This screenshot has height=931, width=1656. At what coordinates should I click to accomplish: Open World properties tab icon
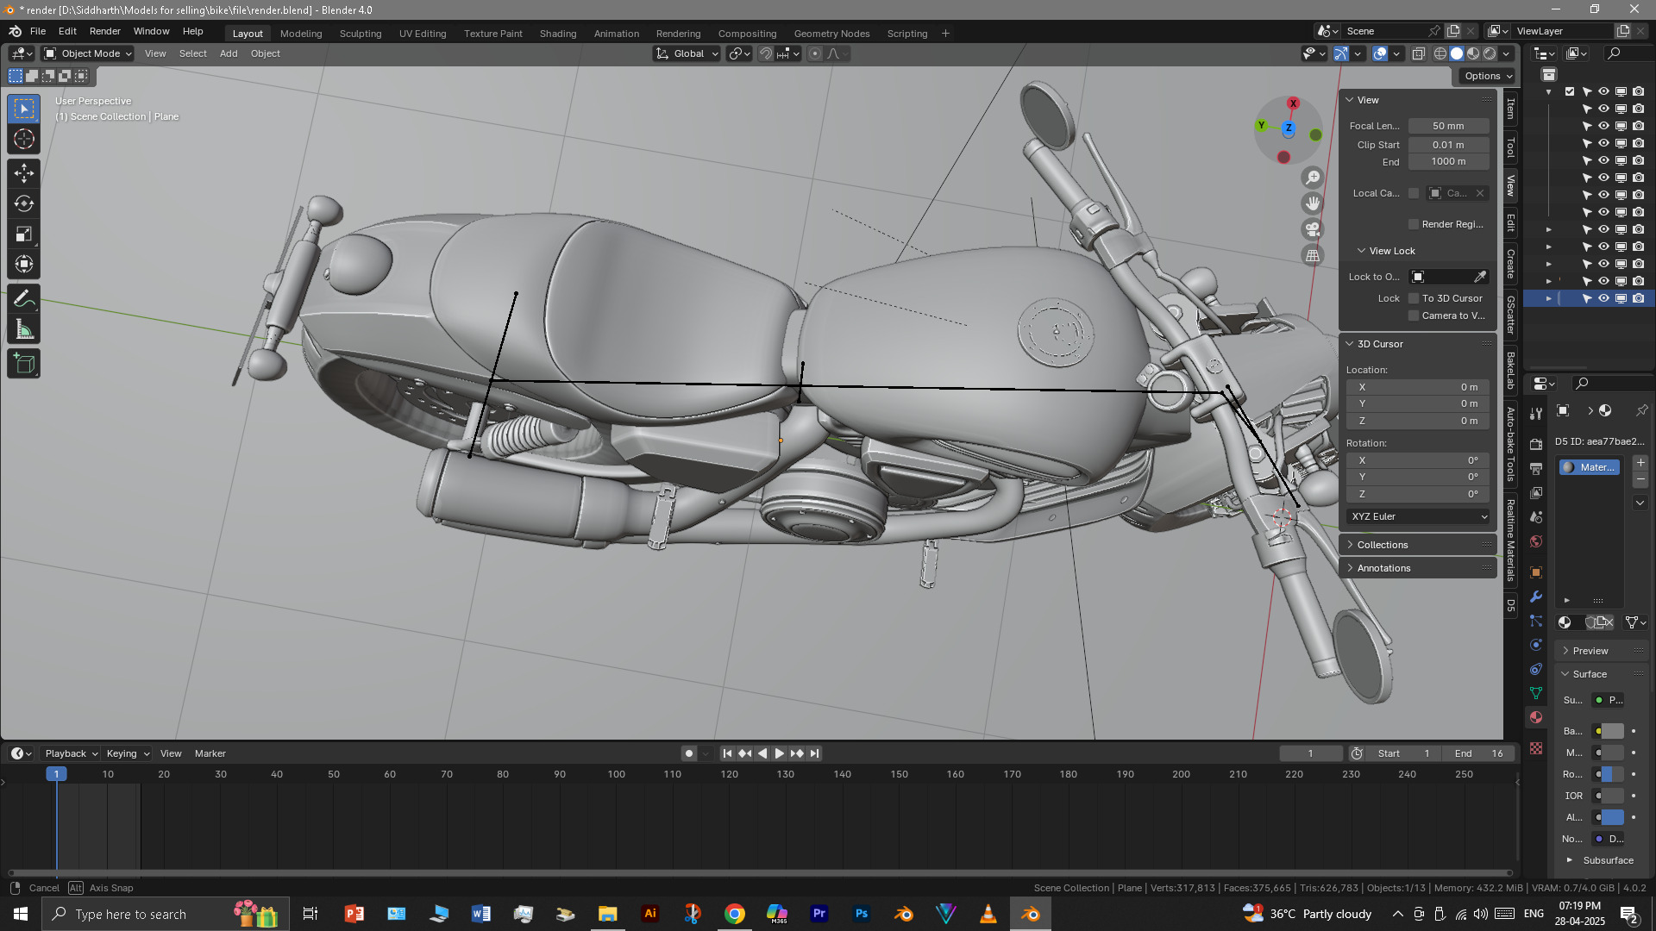coord(1536,541)
